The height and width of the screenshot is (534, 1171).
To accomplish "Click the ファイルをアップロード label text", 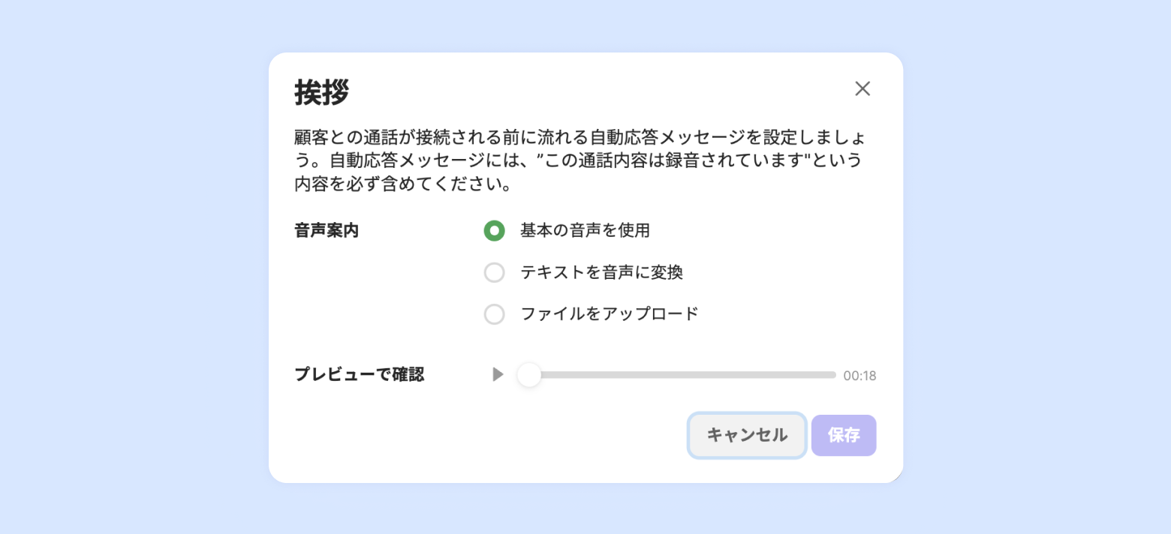I will tap(610, 314).
